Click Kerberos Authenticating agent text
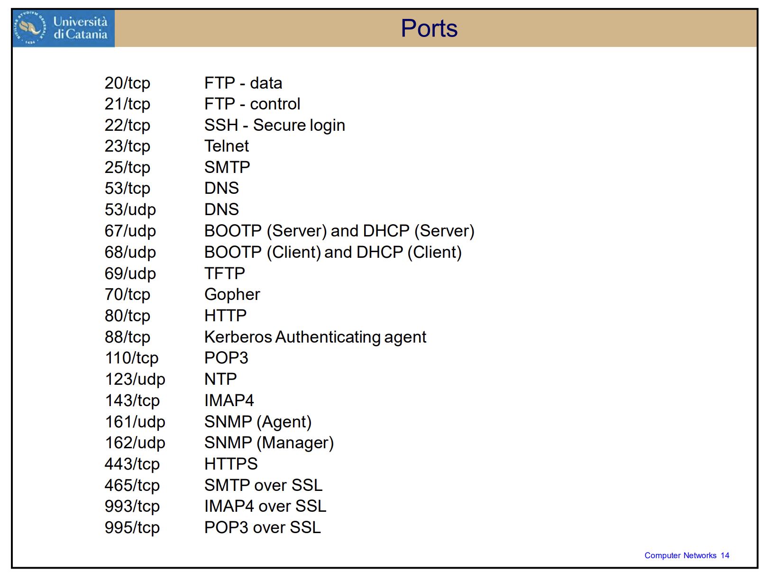Image resolution: width=769 pixels, height=580 pixels. (x=315, y=337)
